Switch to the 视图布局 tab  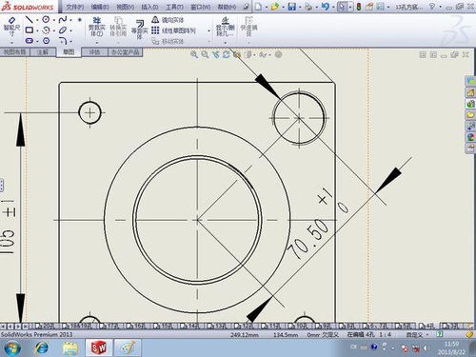coord(14,52)
